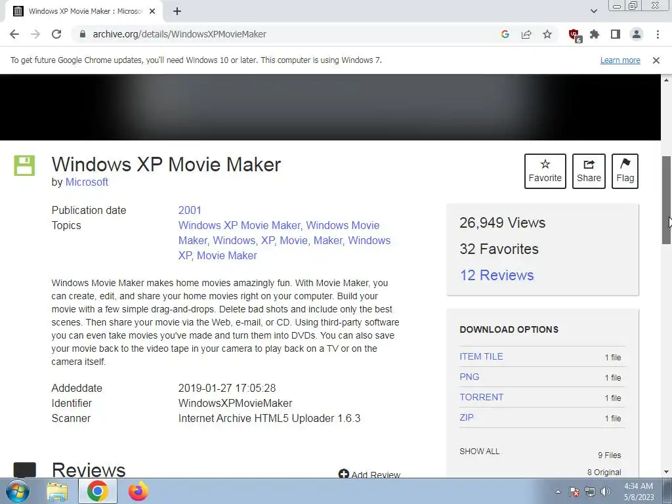Click SHOW ALL download files
672x504 pixels.
pos(480,451)
